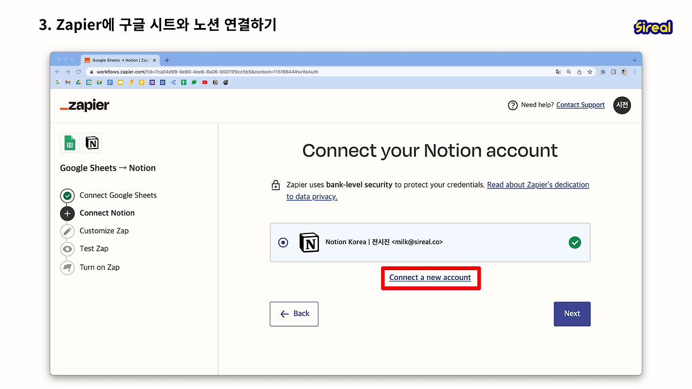Screen dimensions: 692x389
Task: Click the share icon in address bar
Action: pyautogui.click(x=579, y=72)
